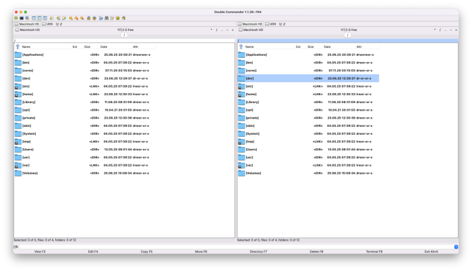This screenshot has width=472, height=271.
Task: Switch to Brief view via toolbar icon
Action: point(34,18)
